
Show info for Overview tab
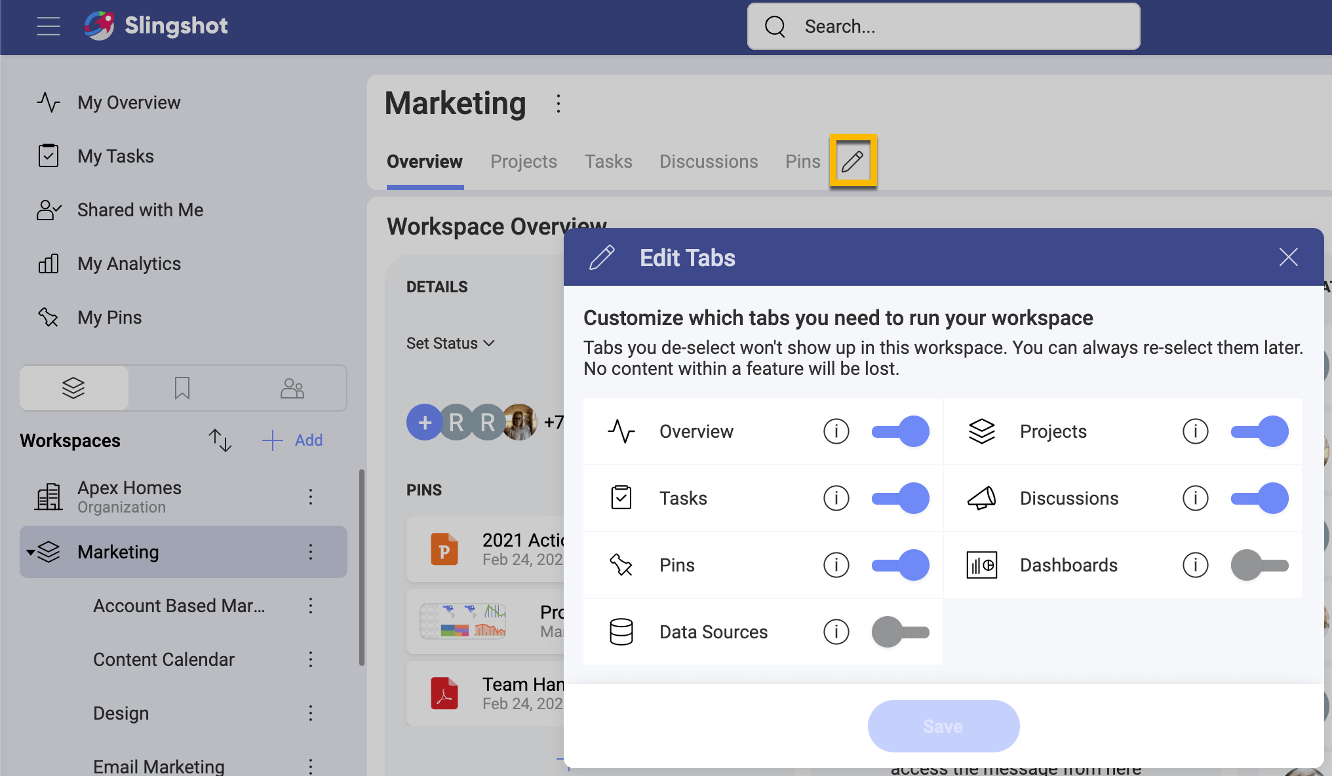coord(836,431)
